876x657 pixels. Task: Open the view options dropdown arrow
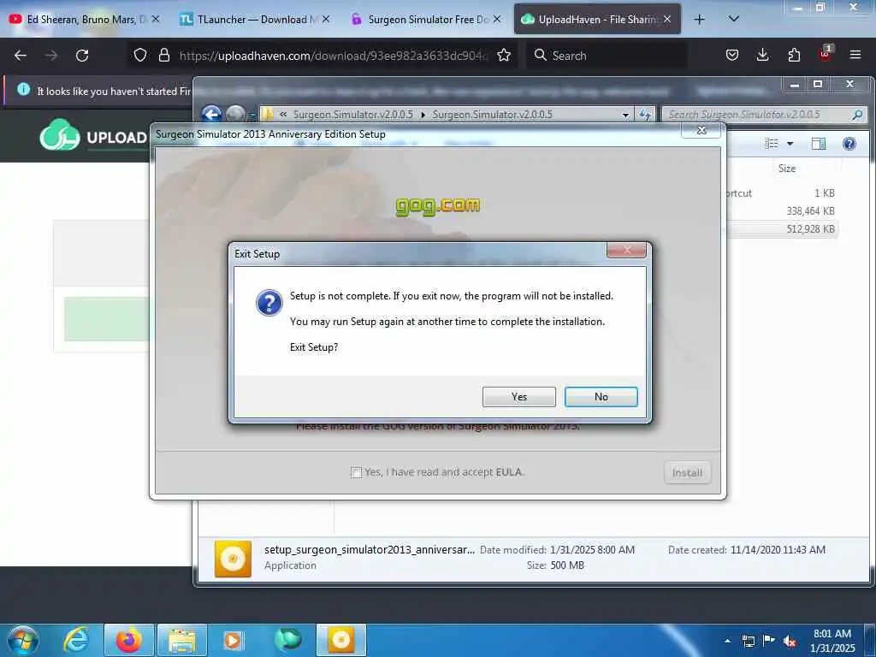point(790,144)
